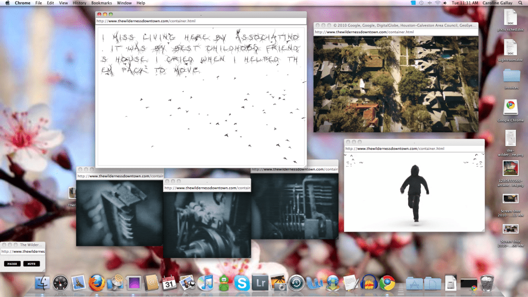This screenshot has width=528, height=297.
Task: Click the Wi-Fi status icon in menu bar
Action: coord(437,3)
